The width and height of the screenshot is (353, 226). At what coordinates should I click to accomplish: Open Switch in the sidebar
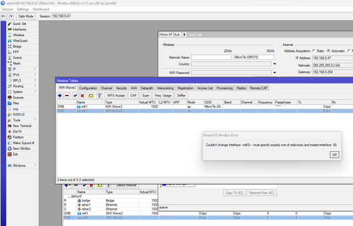[x=17, y=57]
